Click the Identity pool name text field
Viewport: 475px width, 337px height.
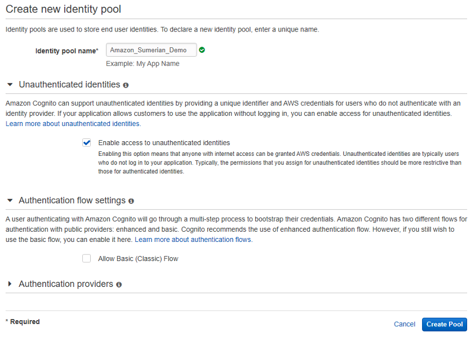pos(151,50)
